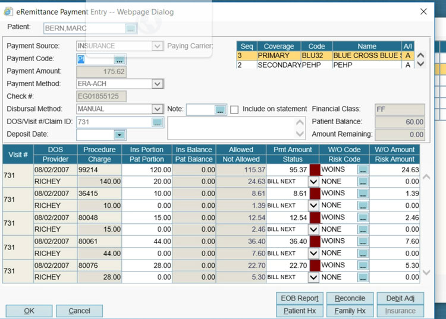
Task: Click the procedure grid scroll down arrow
Action: pyautogui.click(x=426, y=272)
